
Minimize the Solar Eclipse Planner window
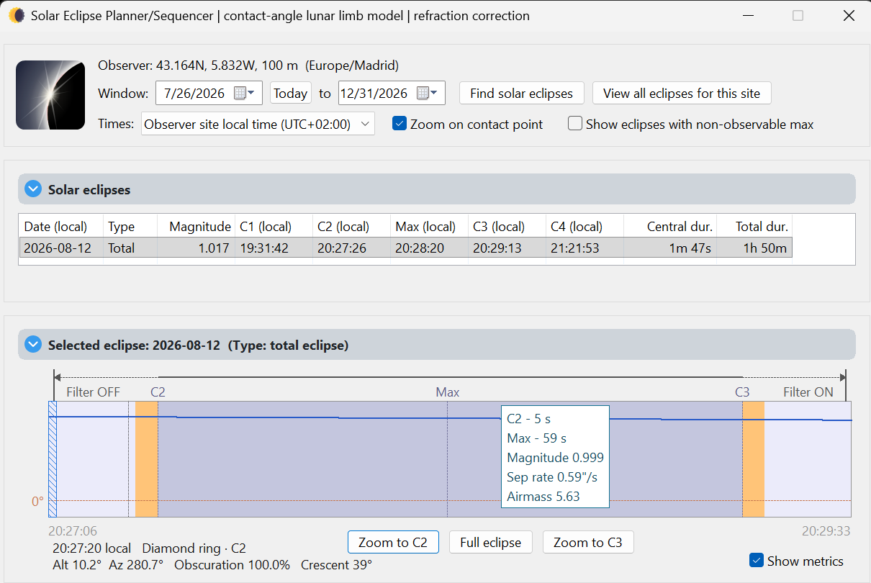[747, 16]
